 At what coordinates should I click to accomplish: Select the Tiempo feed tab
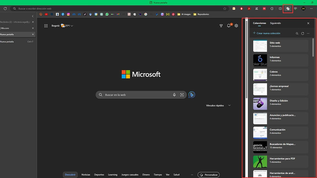tap(158, 174)
